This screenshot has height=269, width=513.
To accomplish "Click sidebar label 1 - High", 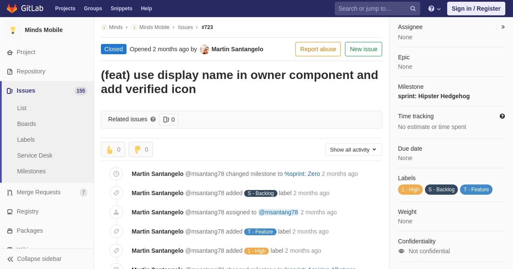I will point(410,190).
